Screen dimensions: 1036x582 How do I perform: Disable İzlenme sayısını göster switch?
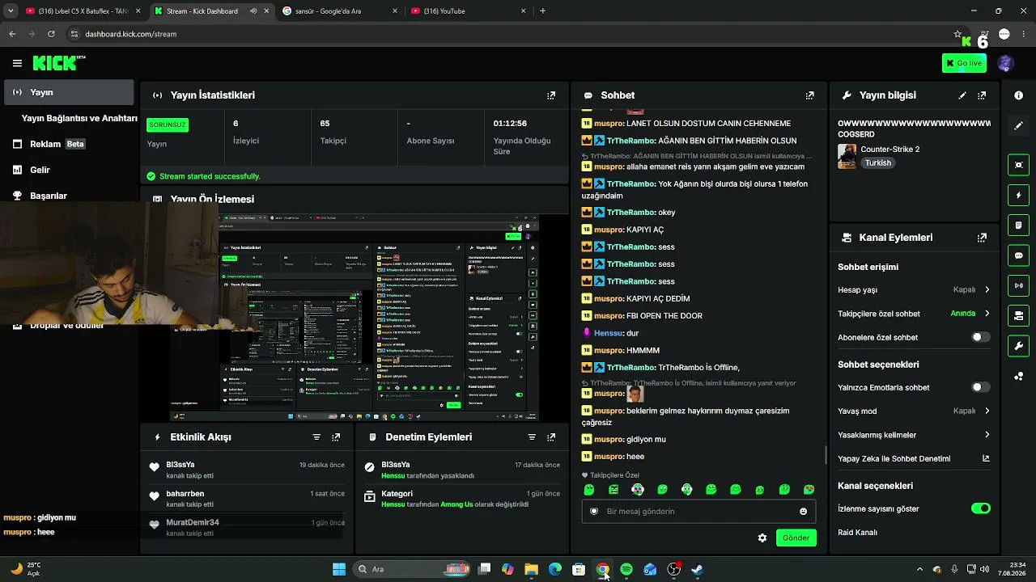point(980,508)
